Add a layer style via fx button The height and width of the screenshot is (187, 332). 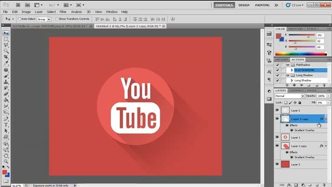pyautogui.click(x=289, y=185)
